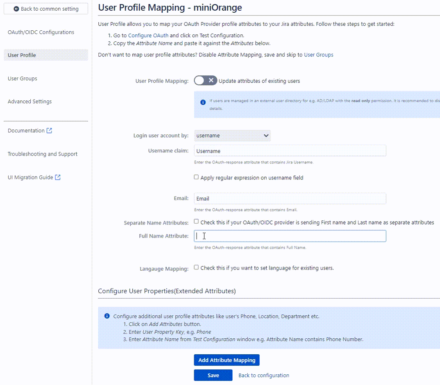Open the Documentation sidebar link
The width and height of the screenshot is (440, 385).
(26, 131)
